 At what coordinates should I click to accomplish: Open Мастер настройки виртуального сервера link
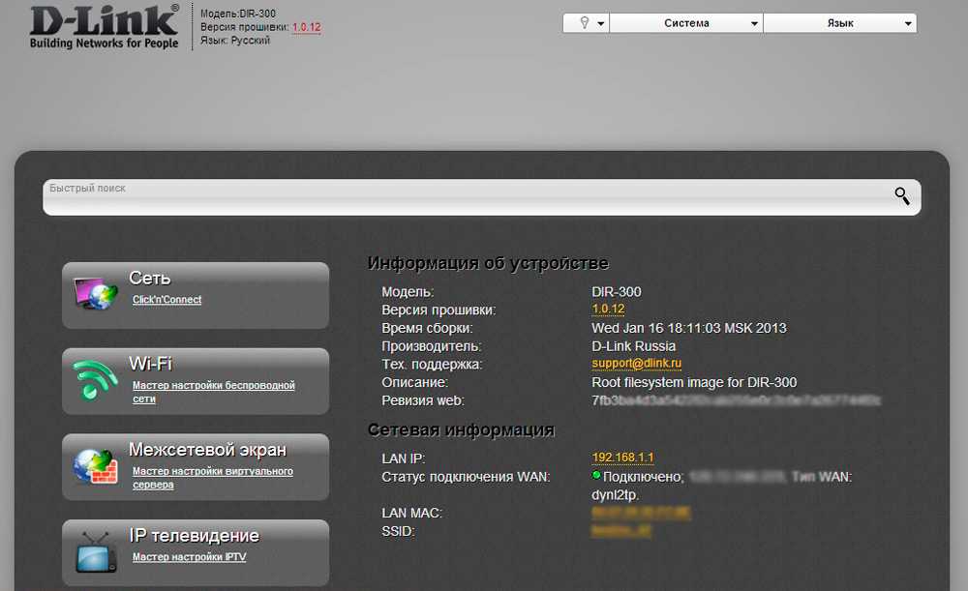(x=212, y=478)
